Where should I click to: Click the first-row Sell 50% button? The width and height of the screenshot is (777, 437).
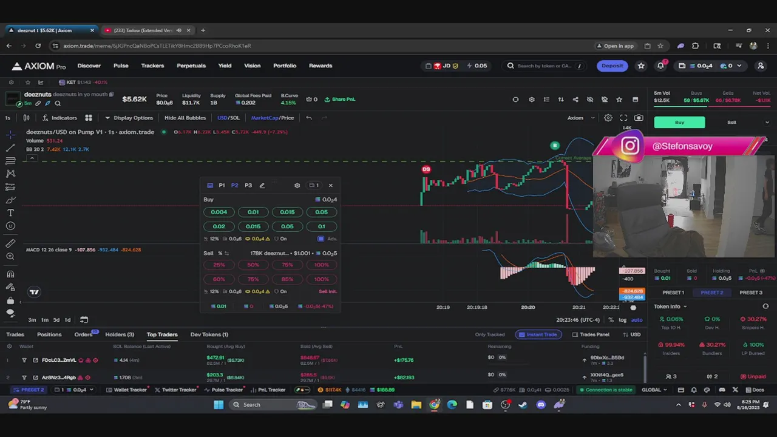click(253, 265)
